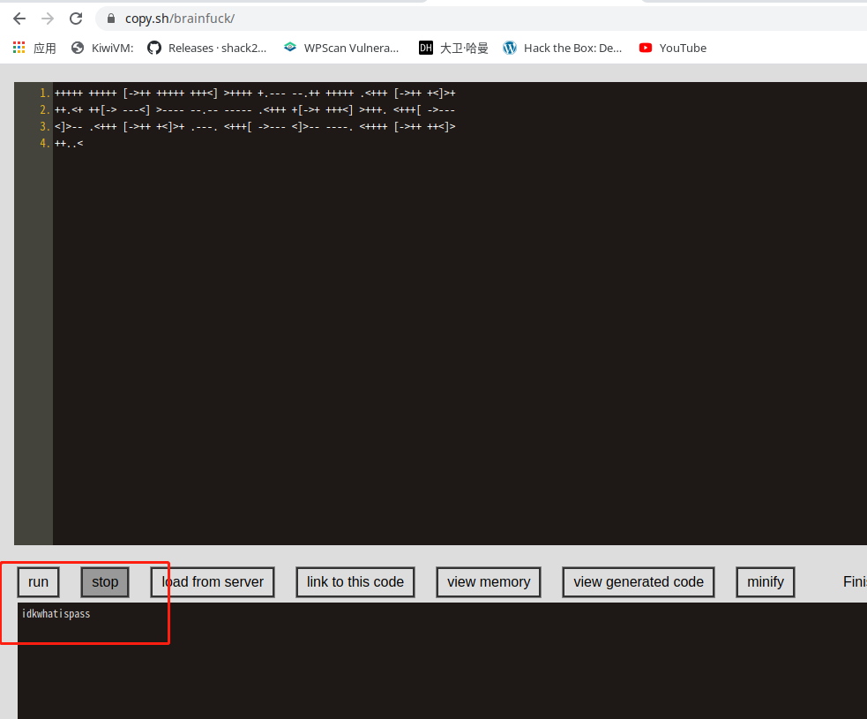The image size is (867, 719).
Task: Select line number 1 in the gutter
Action: click(44, 93)
